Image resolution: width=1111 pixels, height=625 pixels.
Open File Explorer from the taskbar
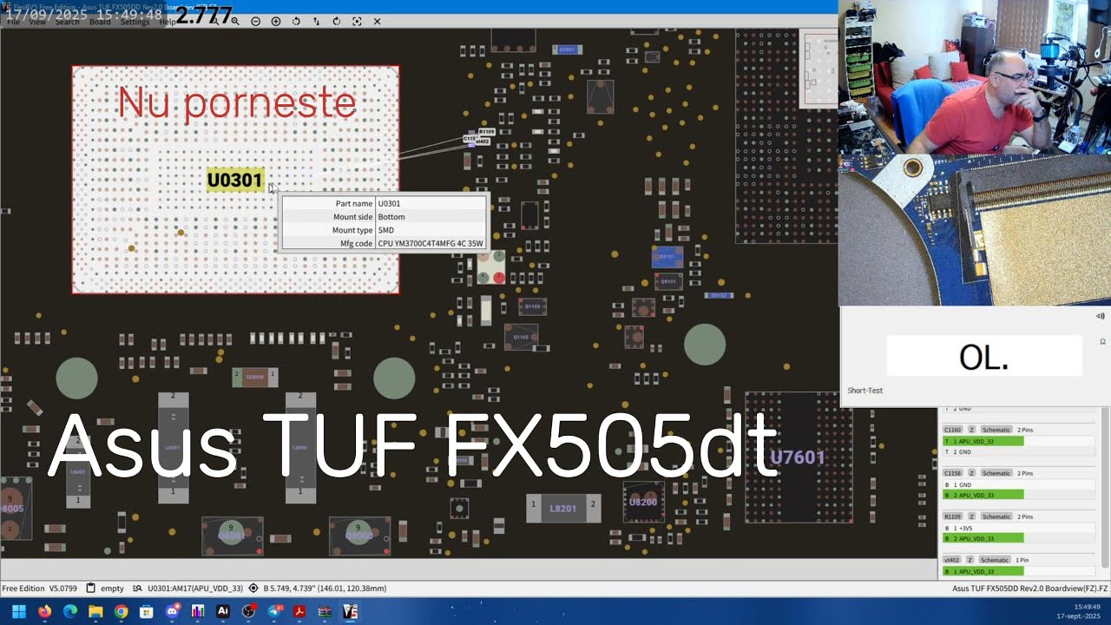pyautogui.click(x=95, y=611)
